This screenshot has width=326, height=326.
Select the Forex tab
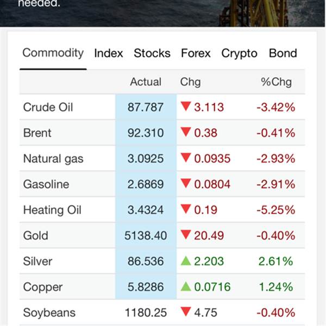pos(196,53)
